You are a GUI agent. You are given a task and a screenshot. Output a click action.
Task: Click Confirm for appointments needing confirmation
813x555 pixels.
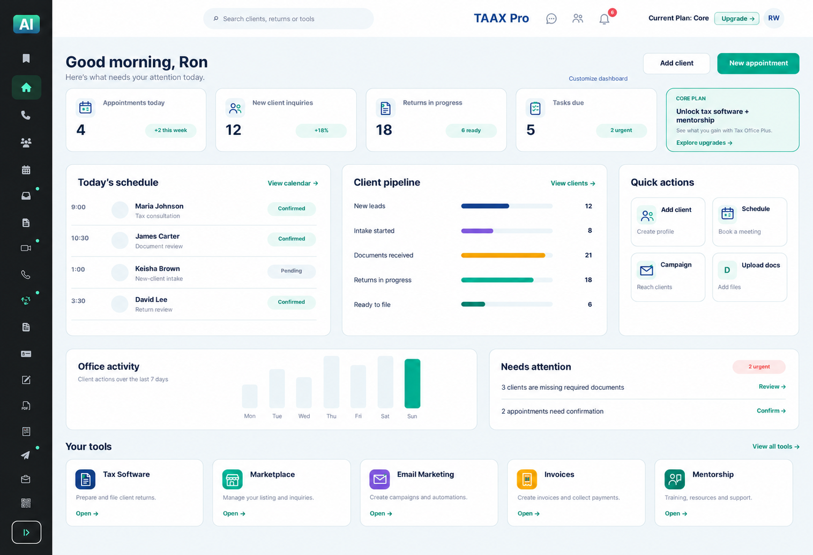[x=771, y=410]
